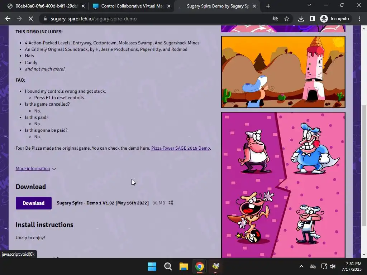Click the browser back arrow
Image resolution: width=367 pixels, height=275 pixels.
[x=8, y=19]
